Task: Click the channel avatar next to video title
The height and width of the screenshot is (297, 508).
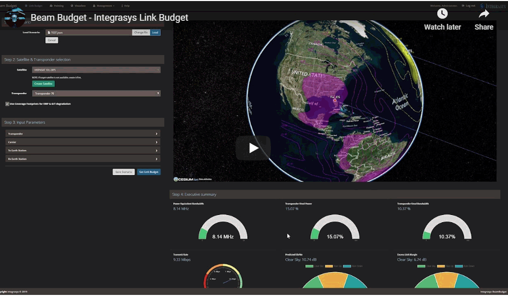Action: (x=15, y=18)
